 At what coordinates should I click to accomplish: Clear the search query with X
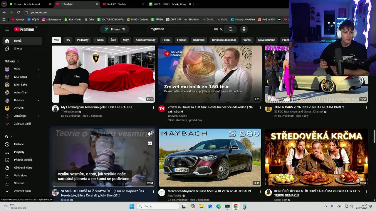[221, 29]
